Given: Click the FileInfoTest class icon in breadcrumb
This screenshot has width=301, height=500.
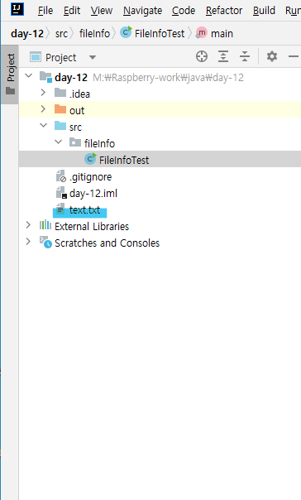Looking at the screenshot, I should 127,32.
